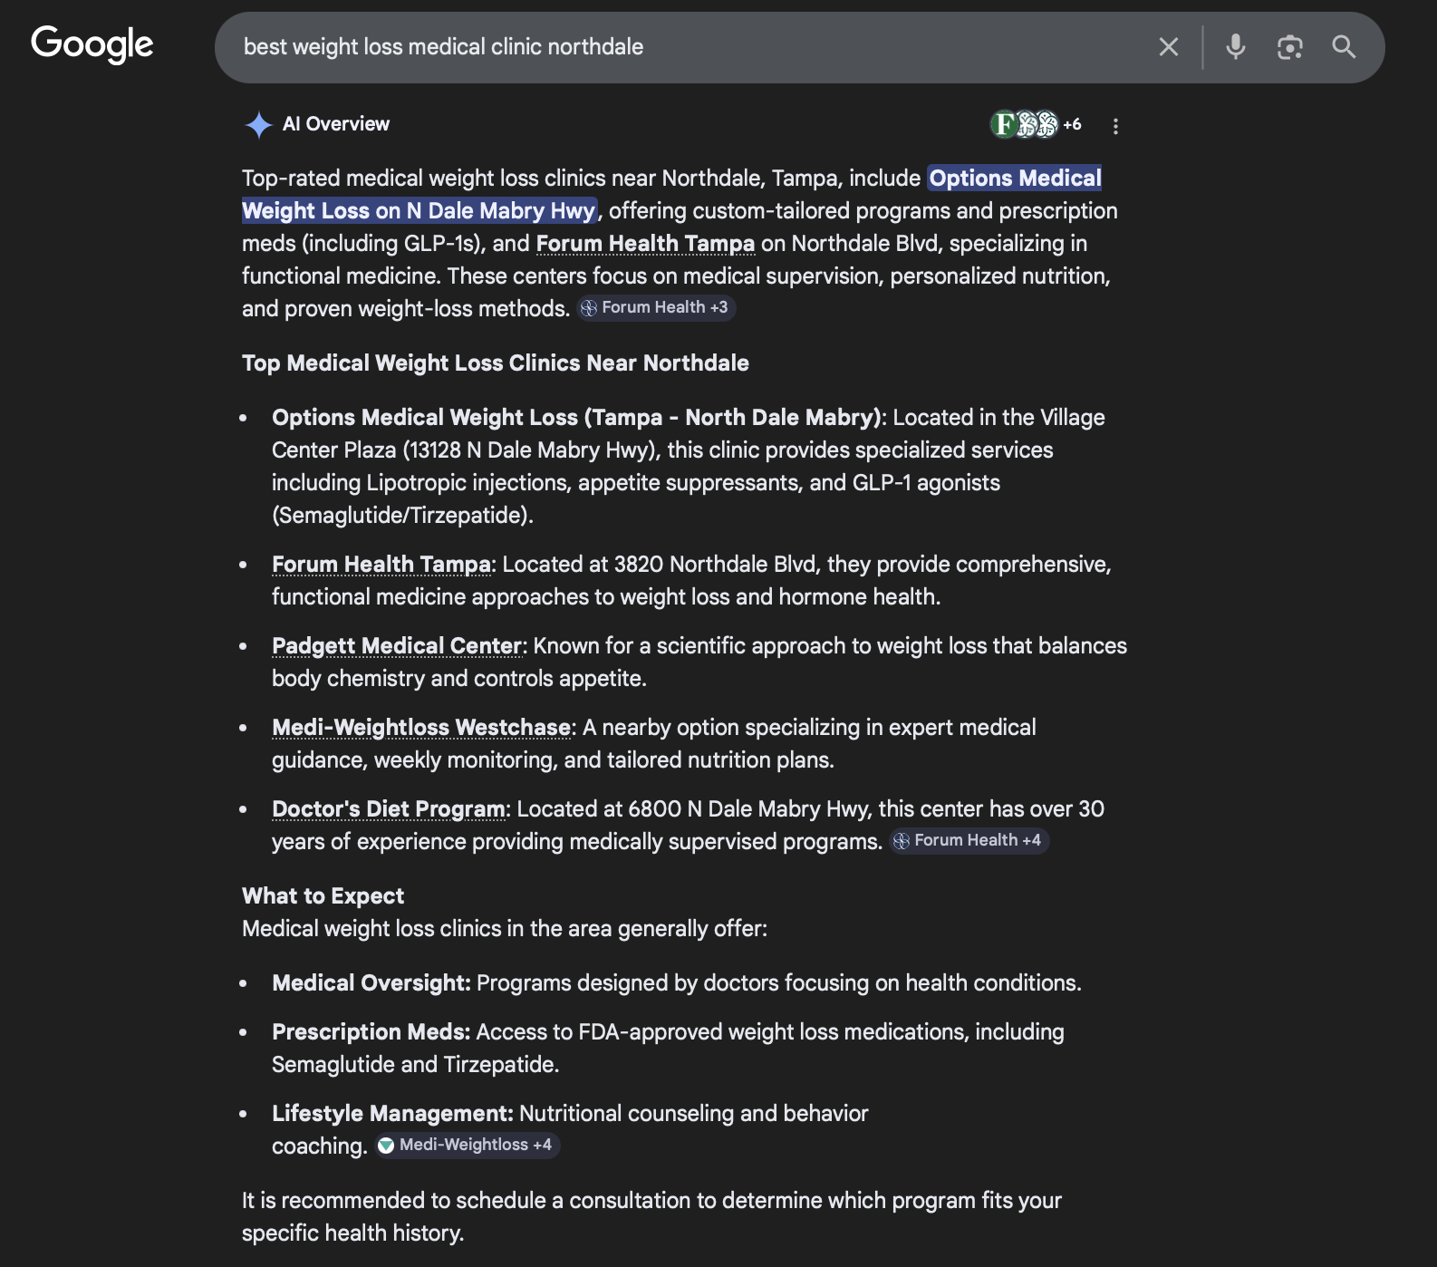Open the Forum Health +3 source chip

tap(656, 308)
